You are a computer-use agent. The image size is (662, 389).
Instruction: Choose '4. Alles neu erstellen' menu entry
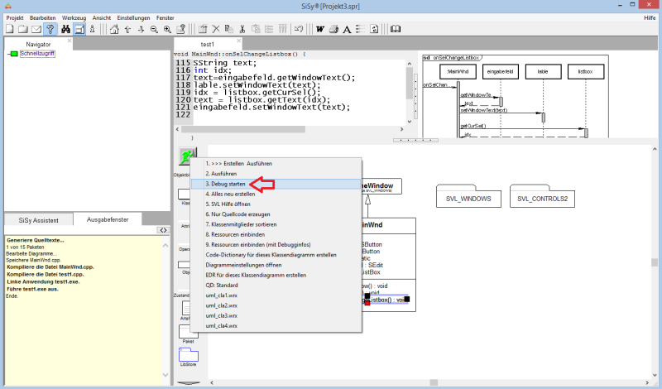tap(232, 195)
